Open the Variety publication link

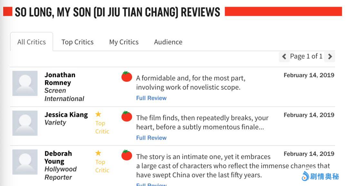point(55,123)
